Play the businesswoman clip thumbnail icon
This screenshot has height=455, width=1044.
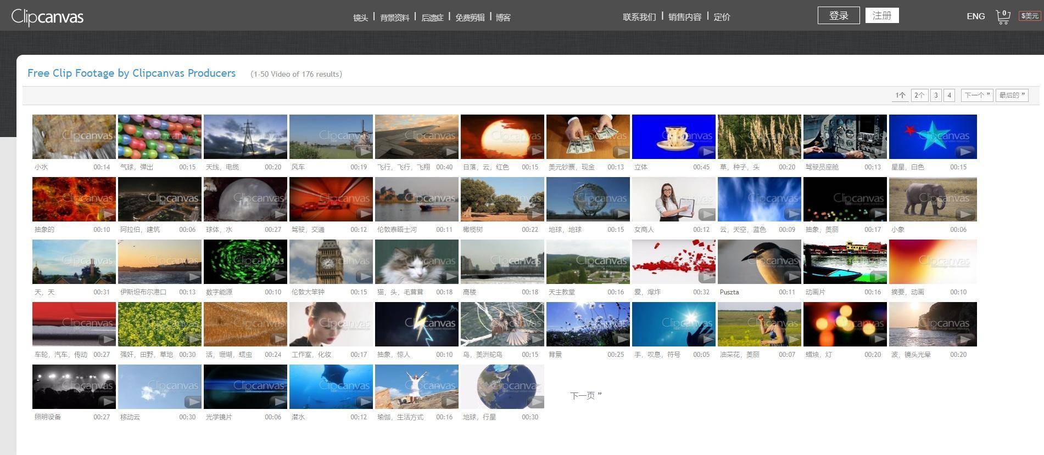[x=706, y=214]
